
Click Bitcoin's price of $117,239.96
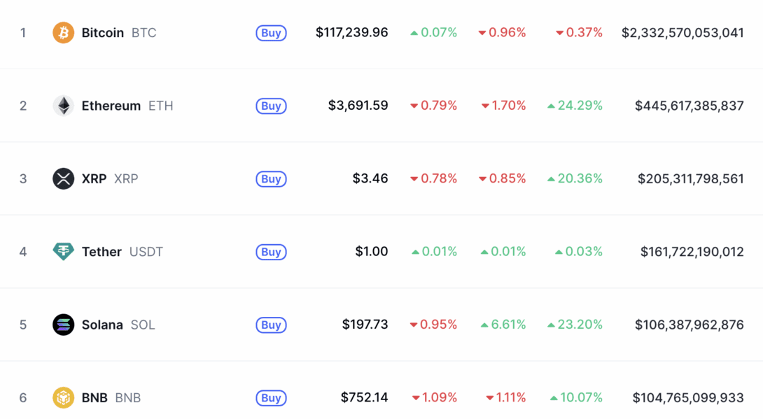353,32
